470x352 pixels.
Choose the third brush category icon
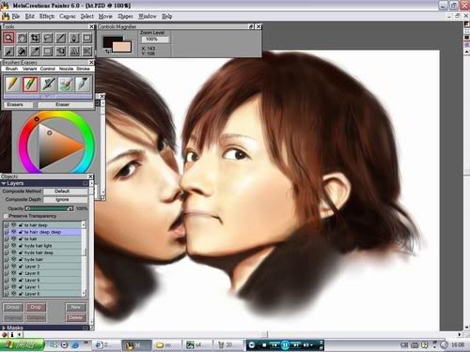[48, 84]
